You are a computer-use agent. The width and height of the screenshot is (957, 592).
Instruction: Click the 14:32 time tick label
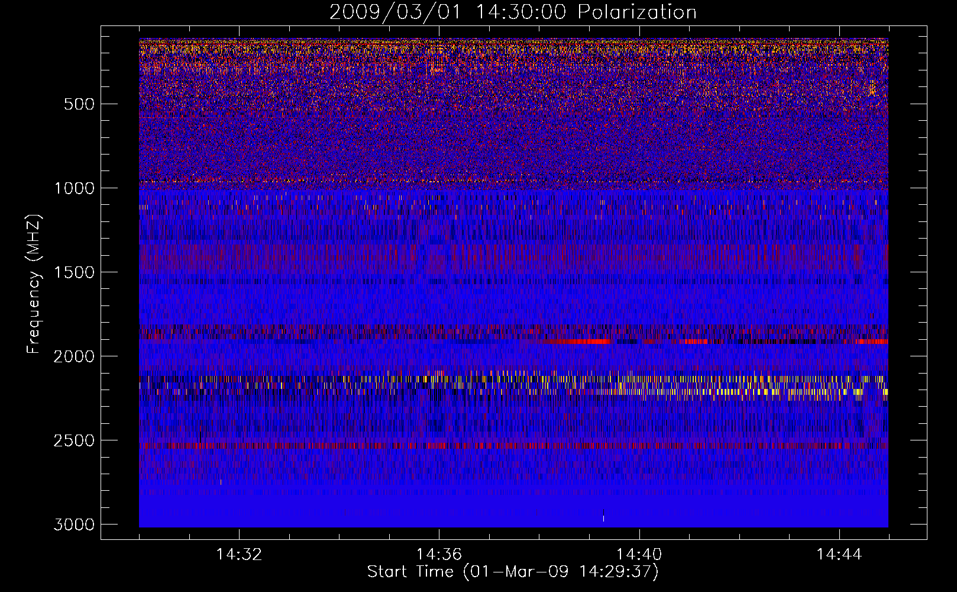(x=239, y=555)
